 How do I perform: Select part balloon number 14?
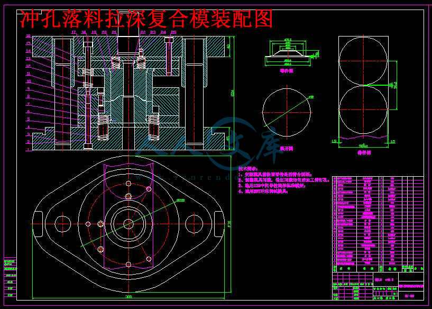(x=28, y=51)
